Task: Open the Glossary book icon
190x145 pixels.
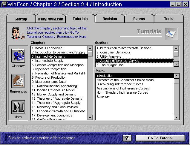Action: 18,56
